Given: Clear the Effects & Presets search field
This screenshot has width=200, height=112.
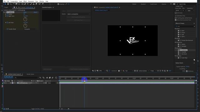Looking at the screenshot, I should point(194,26).
